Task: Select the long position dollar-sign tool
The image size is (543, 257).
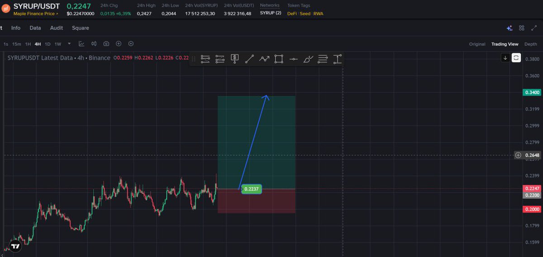Action: [235, 59]
